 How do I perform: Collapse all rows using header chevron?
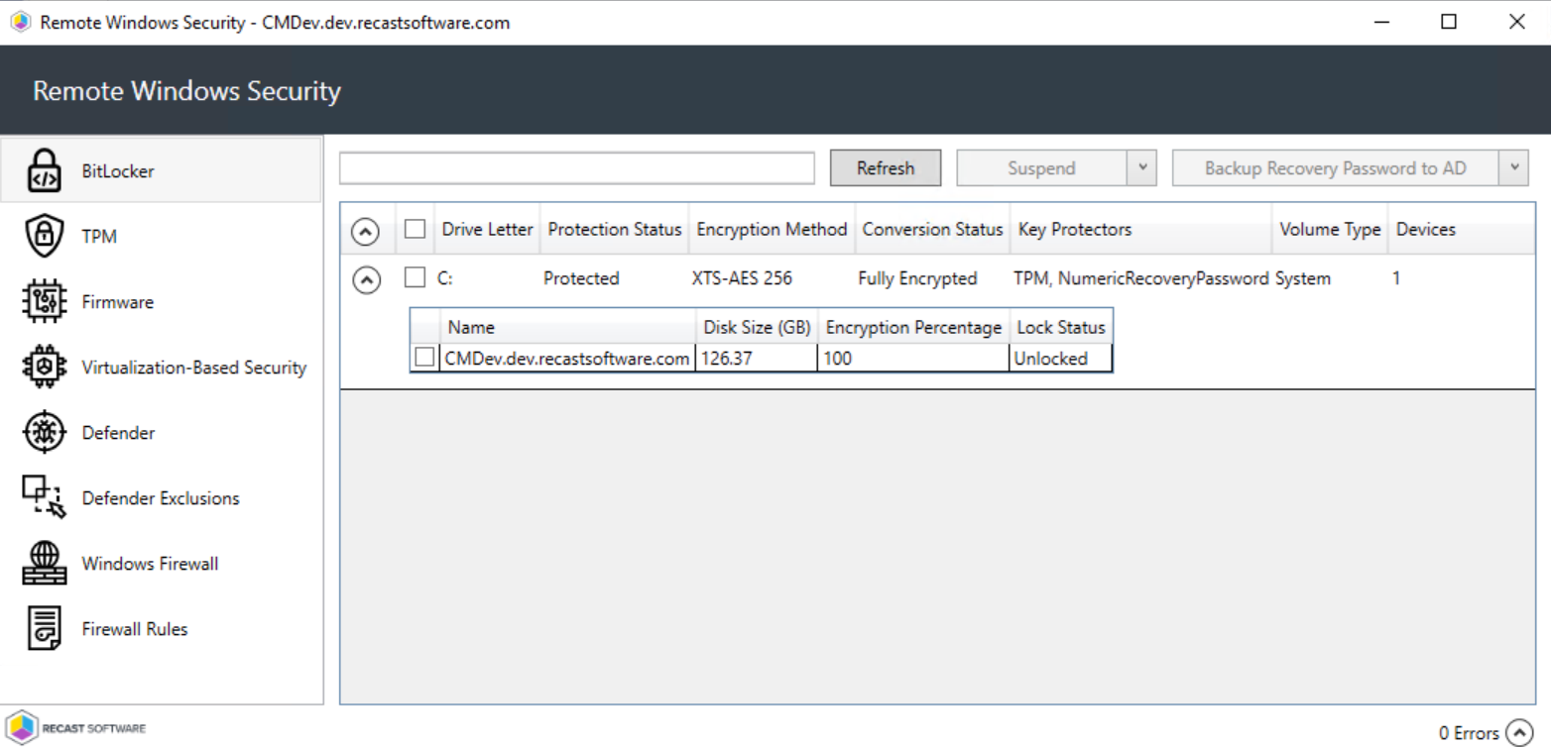(366, 231)
